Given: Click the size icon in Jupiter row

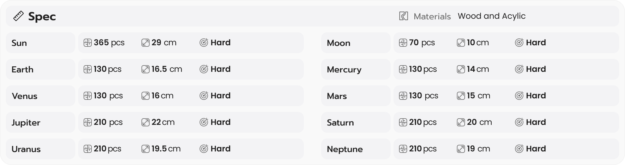Looking at the screenshot, I should point(145,122).
